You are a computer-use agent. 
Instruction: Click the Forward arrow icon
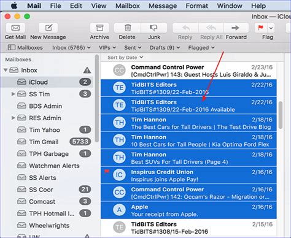coord(236,28)
